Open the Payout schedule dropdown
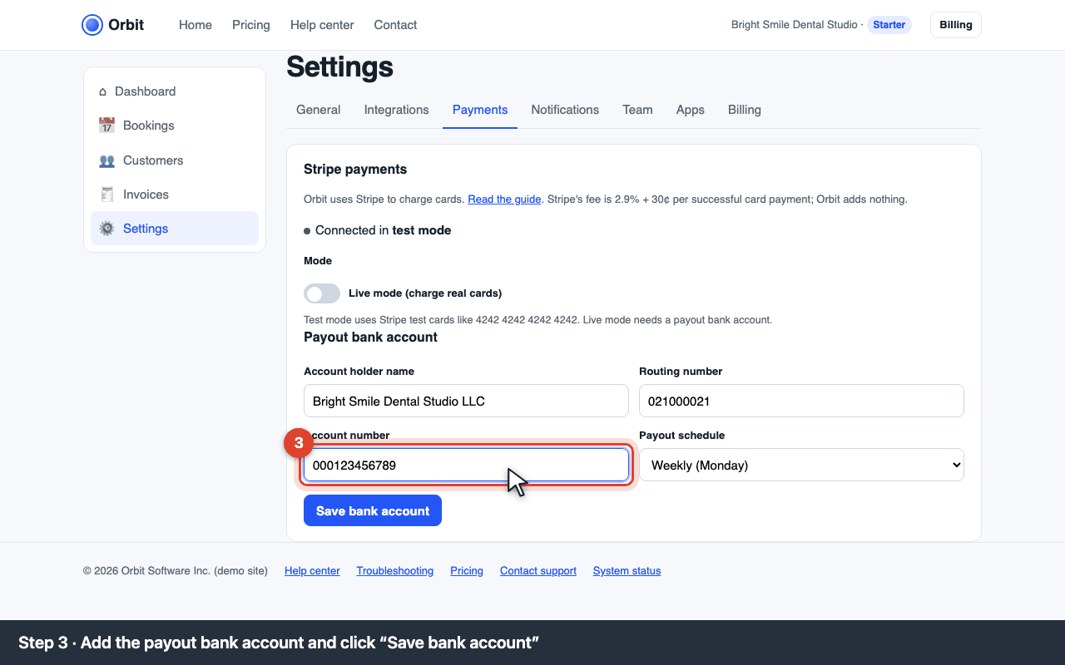This screenshot has height=665, width=1065. (801, 465)
